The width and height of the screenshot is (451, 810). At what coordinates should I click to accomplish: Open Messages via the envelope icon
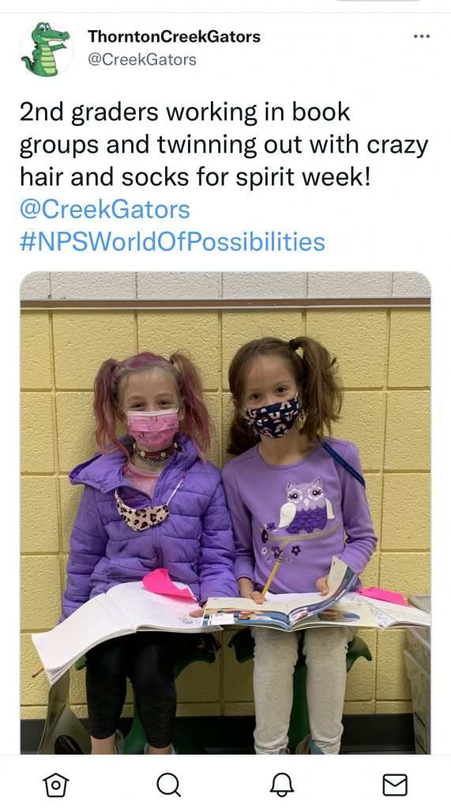point(395,785)
